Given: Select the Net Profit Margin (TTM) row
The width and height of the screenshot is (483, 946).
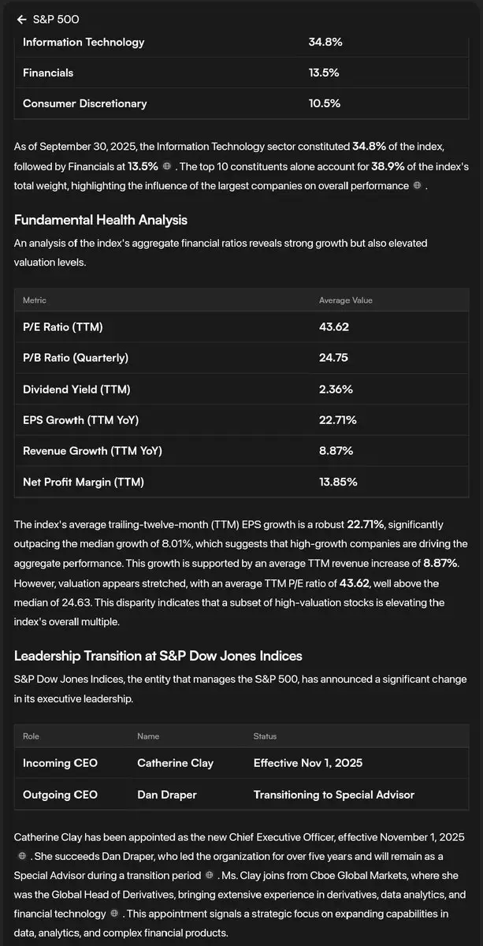Looking at the screenshot, I should [x=241, y=482].
